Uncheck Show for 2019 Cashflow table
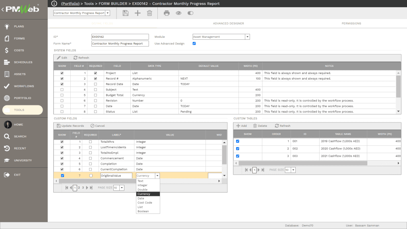The width and height of the screenshot is (407, 229). pyautogui.click(x=238, y=141)
